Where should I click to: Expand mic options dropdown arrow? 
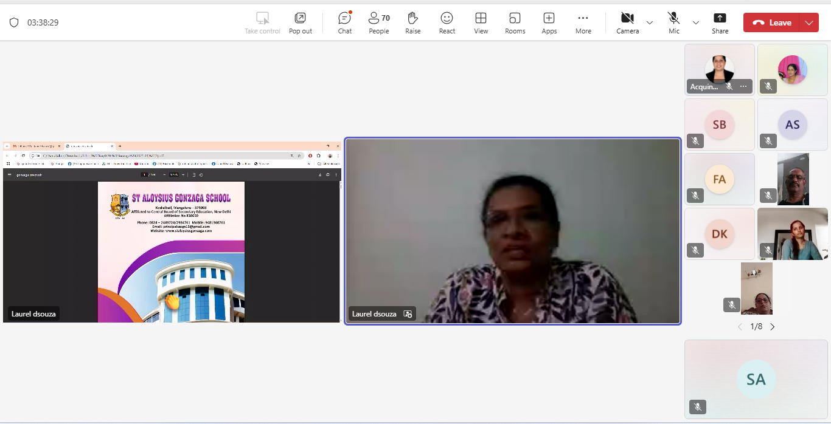click(696, 22)
